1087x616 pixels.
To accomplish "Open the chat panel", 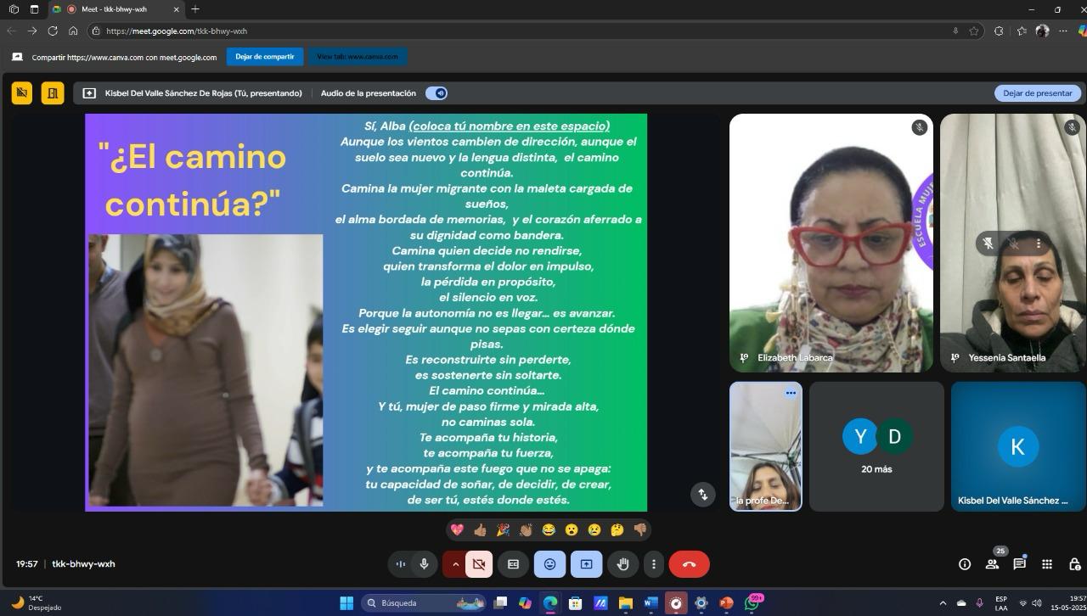I will tap(1019, 564).
